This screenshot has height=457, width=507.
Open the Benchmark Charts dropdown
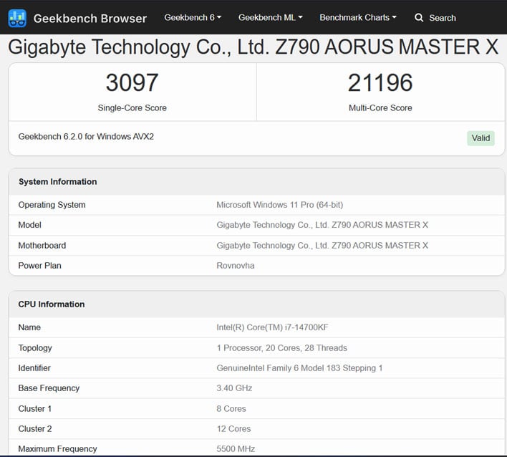pyautogui.click(x=358, y=17)
